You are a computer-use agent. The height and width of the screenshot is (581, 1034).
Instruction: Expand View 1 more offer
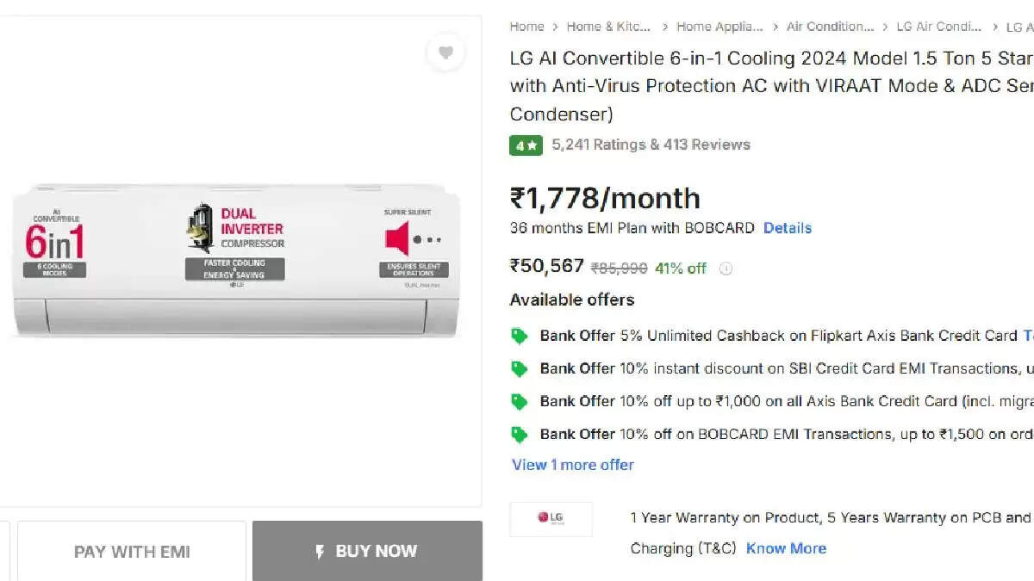pos(573,465)
